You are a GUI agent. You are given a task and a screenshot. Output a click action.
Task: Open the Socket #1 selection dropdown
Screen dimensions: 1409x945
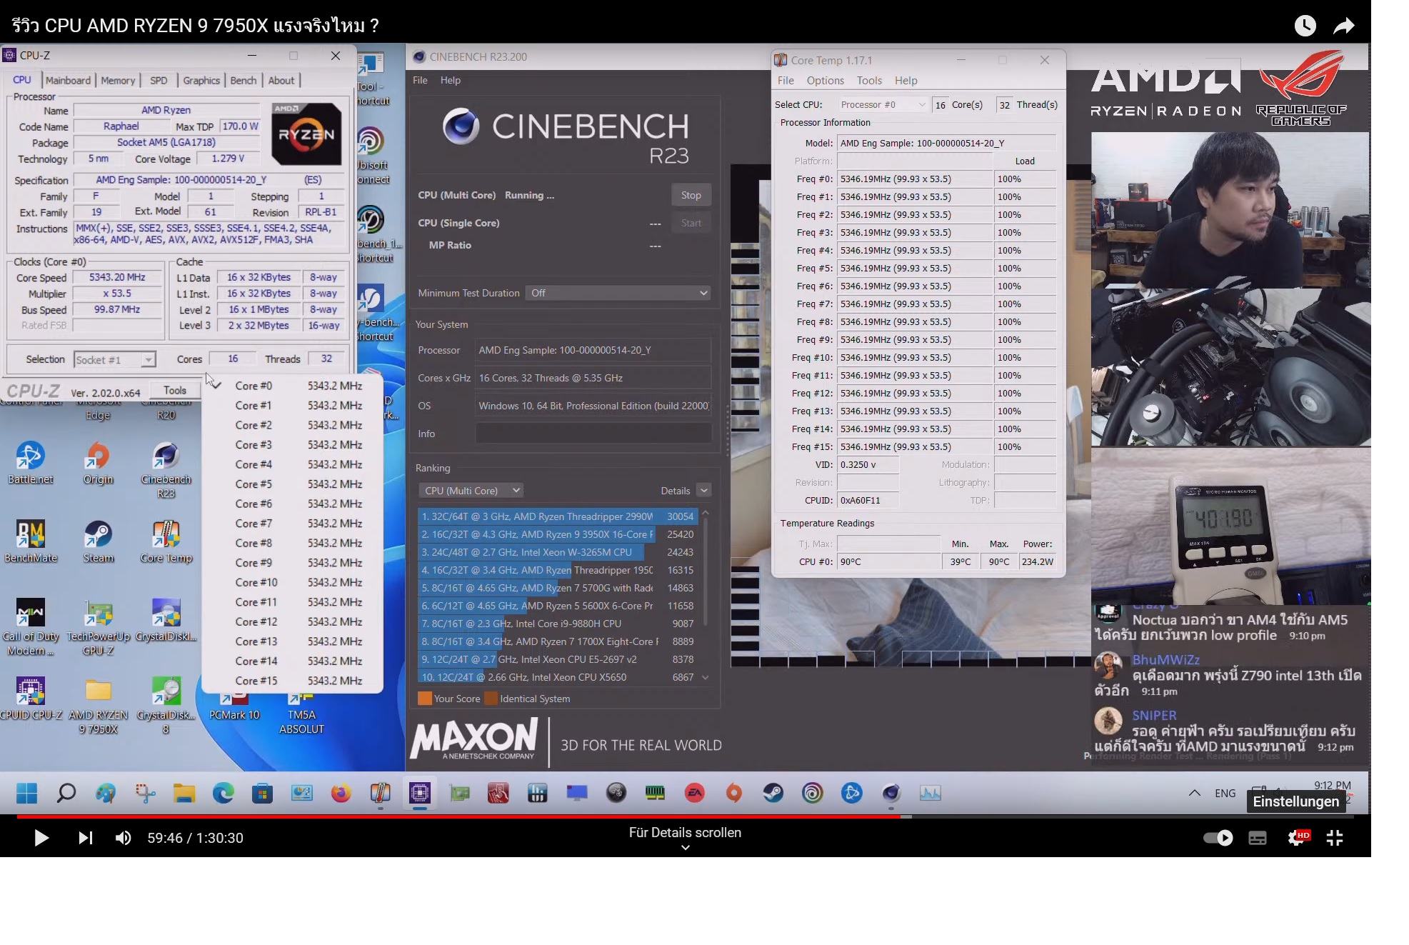coord(115,359)
